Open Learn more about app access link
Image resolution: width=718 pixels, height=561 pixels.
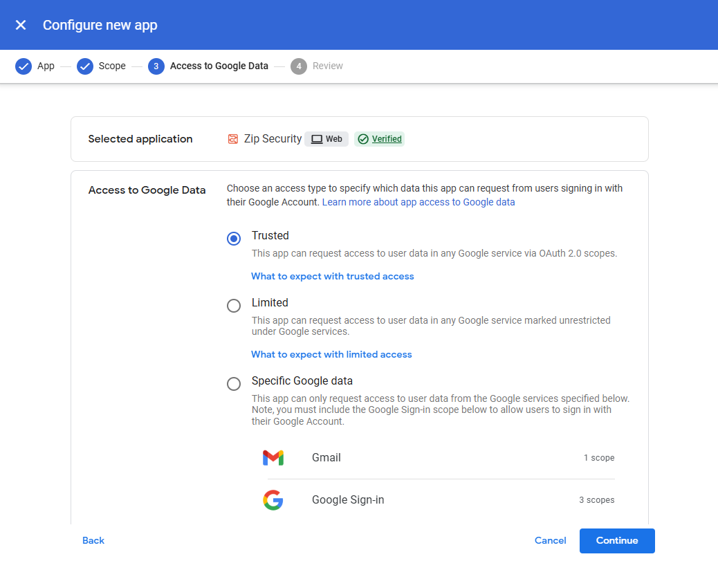click(418, 202)
